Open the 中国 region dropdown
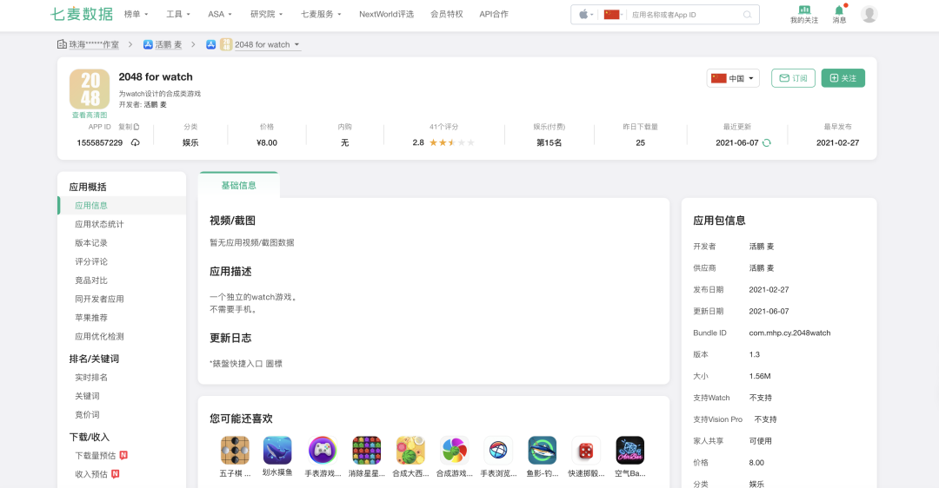 (733, 78)
